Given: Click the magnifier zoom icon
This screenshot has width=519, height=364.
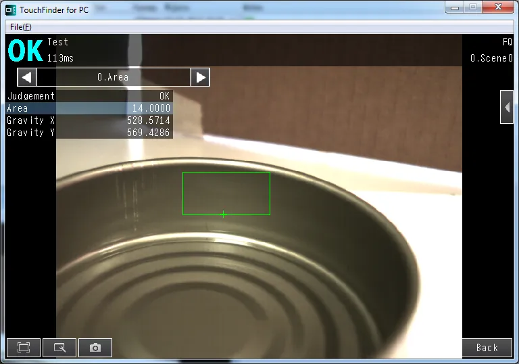Looking at the screenshot, I should 59,348.
